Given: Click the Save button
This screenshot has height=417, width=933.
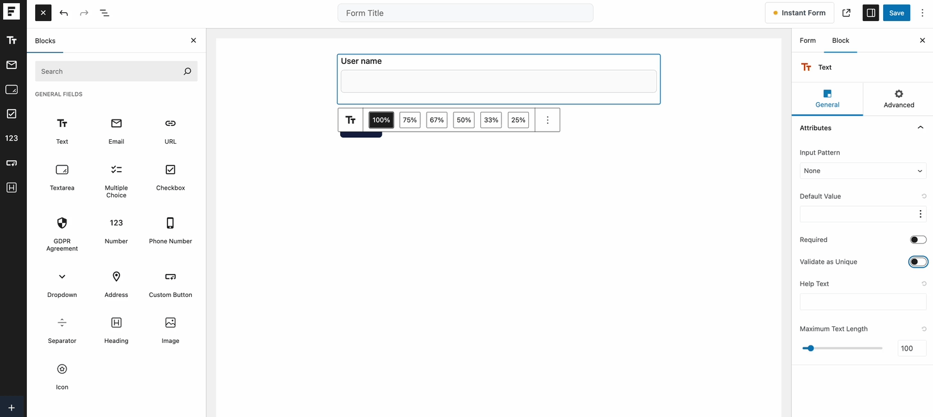Looking at the screenshot, I should 896,12.
